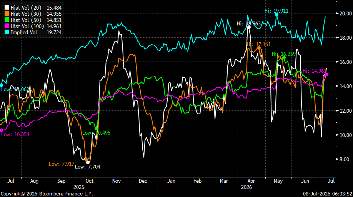Click the green Hi: 16.359 marker dot
Image resolution: width=353 pixels, height=197 pixels.
point(284,58)
